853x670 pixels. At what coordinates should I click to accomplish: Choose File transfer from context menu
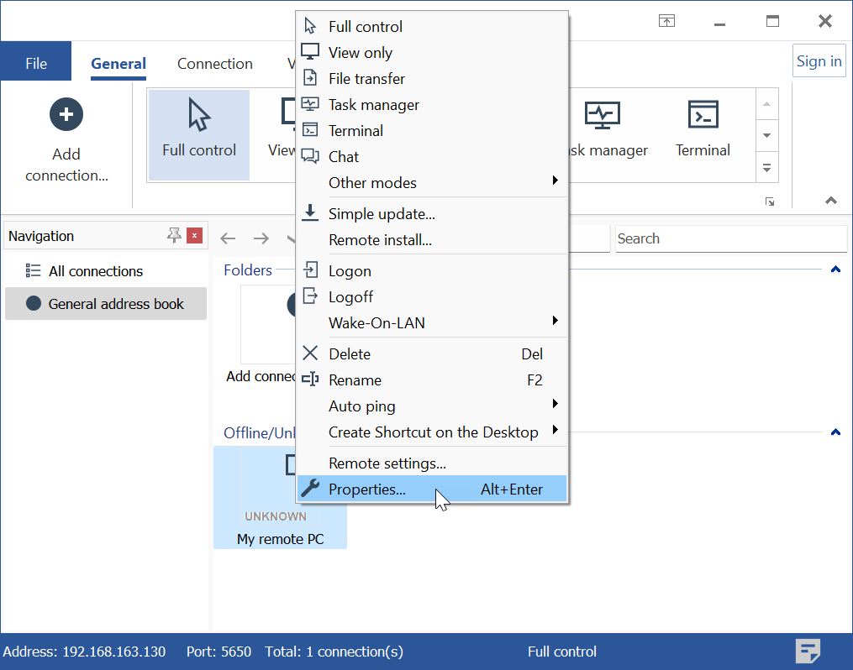pyautogui.click(x=366, y=79)
